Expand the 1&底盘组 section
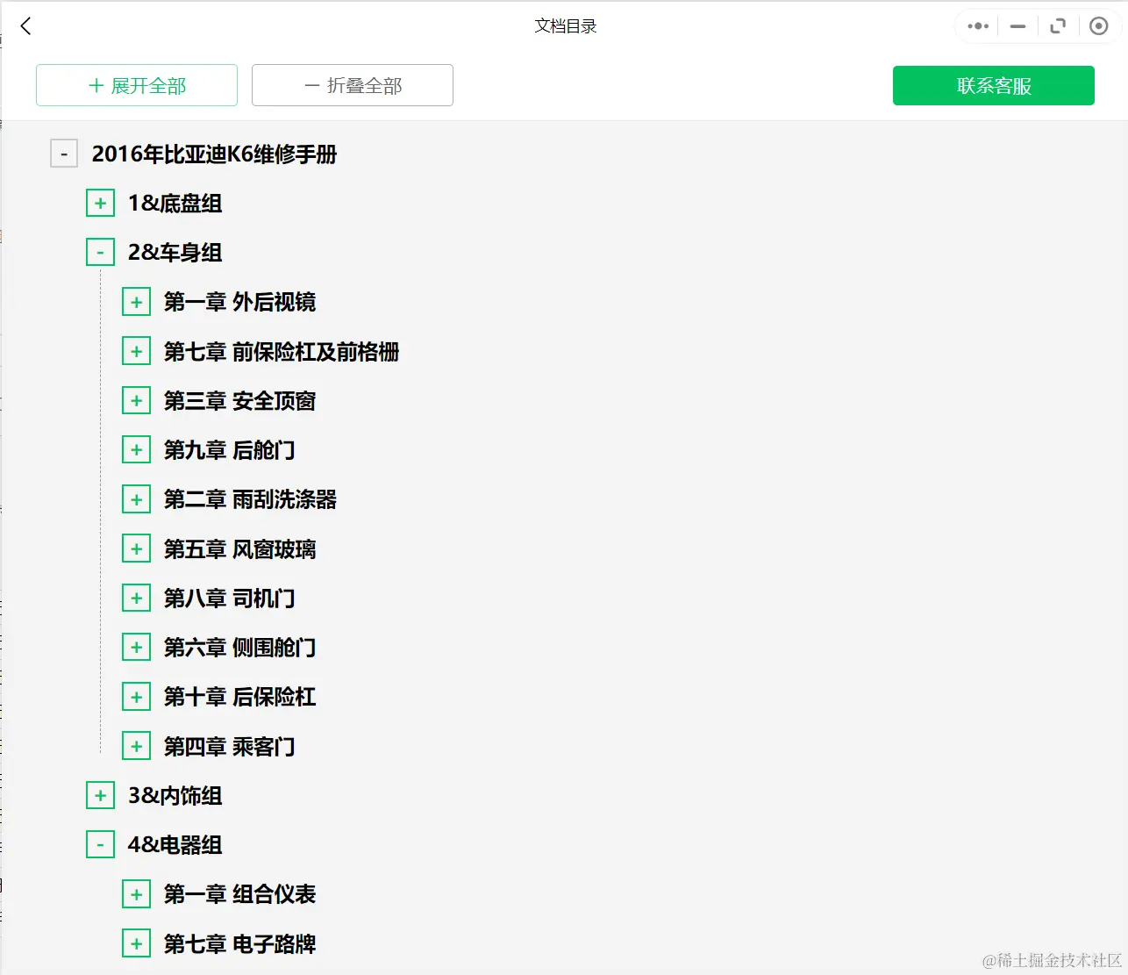Screen dimensions: 1128x975 pyautogui.click(x=100, y=202)
